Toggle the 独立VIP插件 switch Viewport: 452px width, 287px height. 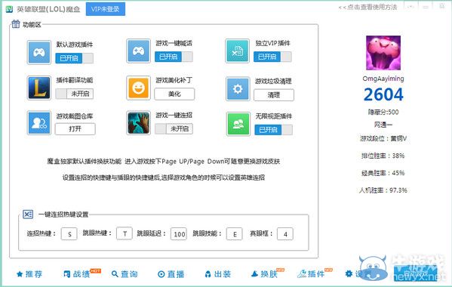coord(272,57)
